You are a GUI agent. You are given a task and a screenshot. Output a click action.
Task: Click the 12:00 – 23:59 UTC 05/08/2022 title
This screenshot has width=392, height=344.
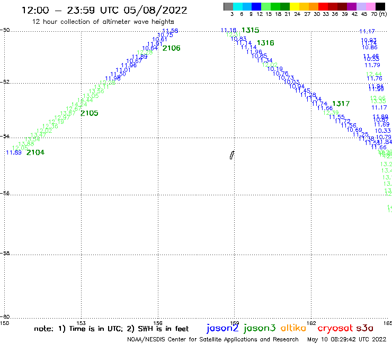point(104,10)
